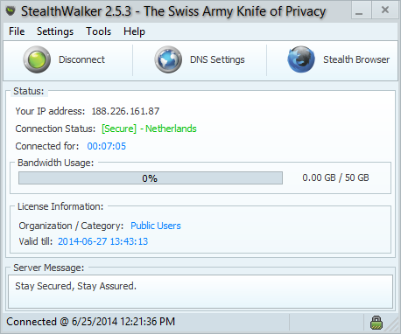Click the license valid till date

[x=103, y=241]
